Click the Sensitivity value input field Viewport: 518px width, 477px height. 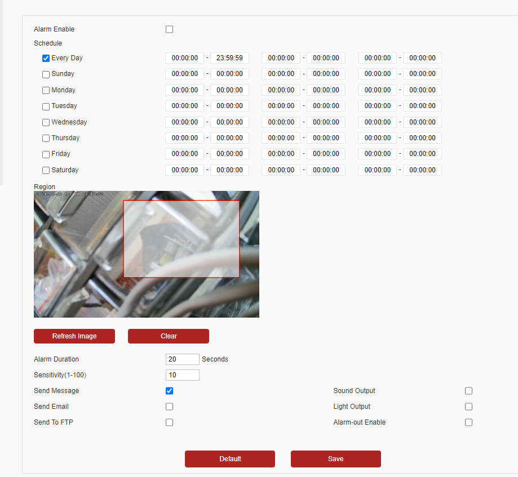182,375
